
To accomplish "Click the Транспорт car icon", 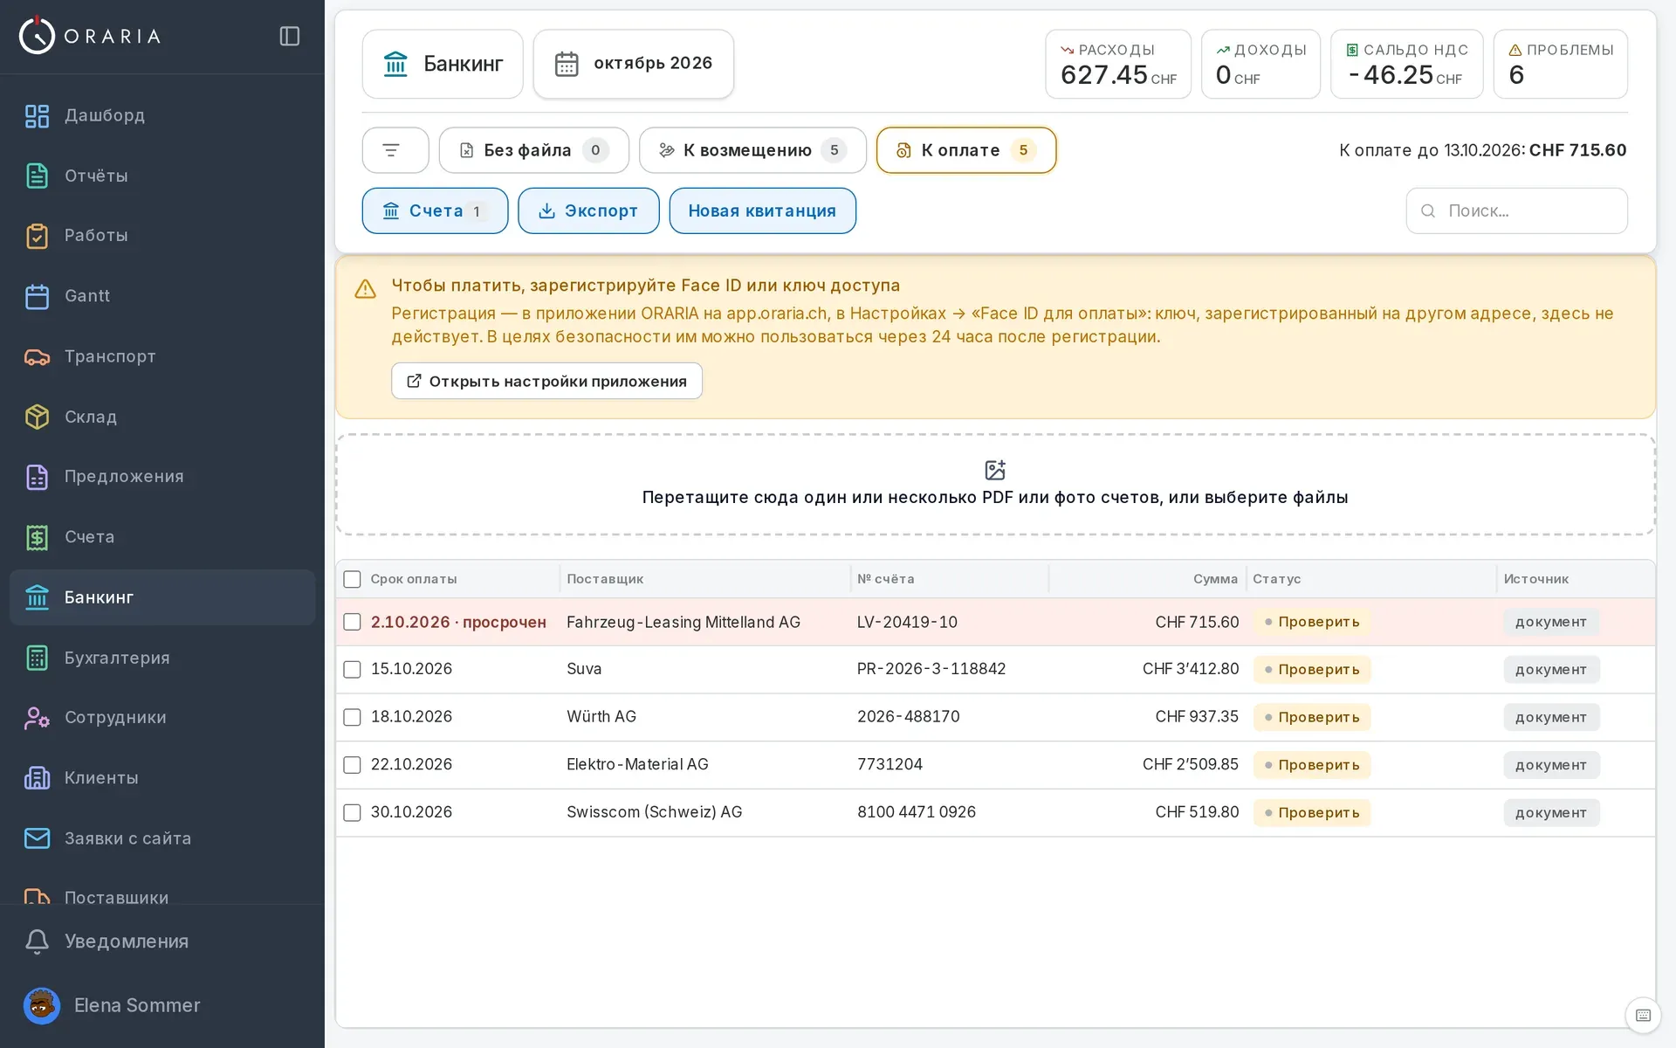I will 37,356.
